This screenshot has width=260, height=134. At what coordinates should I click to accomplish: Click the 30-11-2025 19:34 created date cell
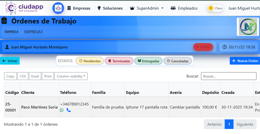tap(237, 107)
